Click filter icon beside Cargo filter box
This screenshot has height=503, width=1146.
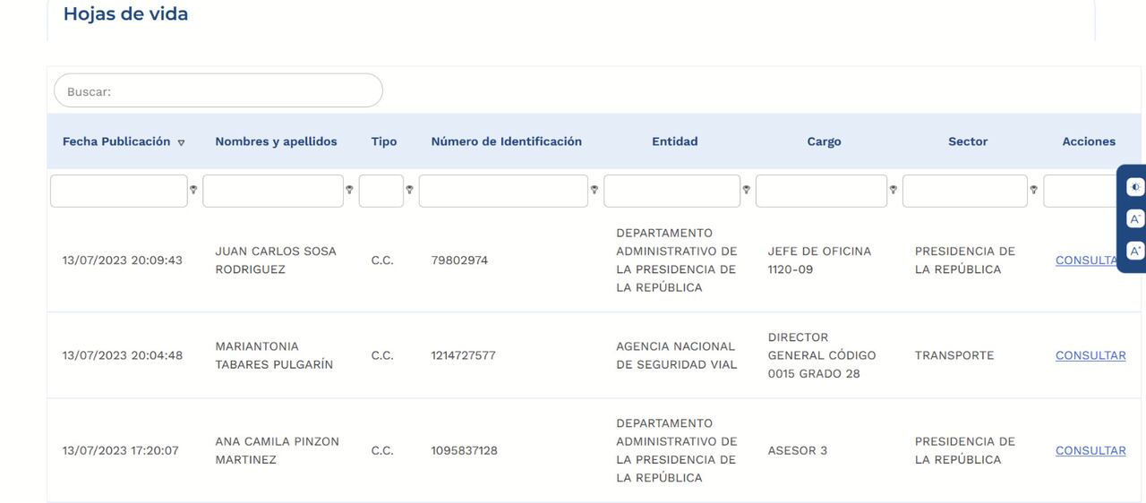pos(893,190)
